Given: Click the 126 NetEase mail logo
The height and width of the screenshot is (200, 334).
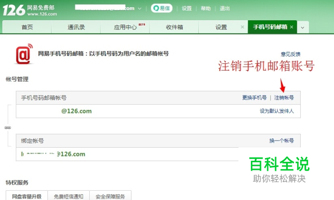Looking at the screenshot, I should (29, 10).
